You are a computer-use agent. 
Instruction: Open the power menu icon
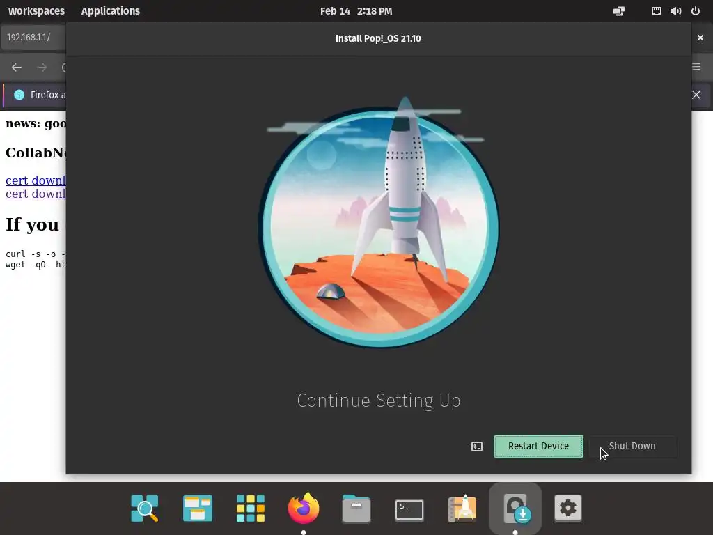click(x=696, y=11)
